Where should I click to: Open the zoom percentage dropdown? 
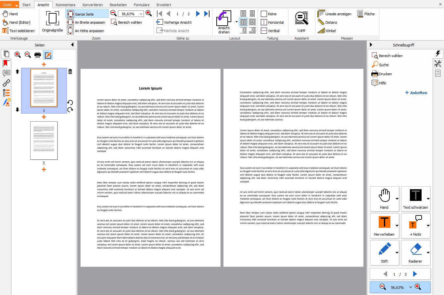[141, 14]
